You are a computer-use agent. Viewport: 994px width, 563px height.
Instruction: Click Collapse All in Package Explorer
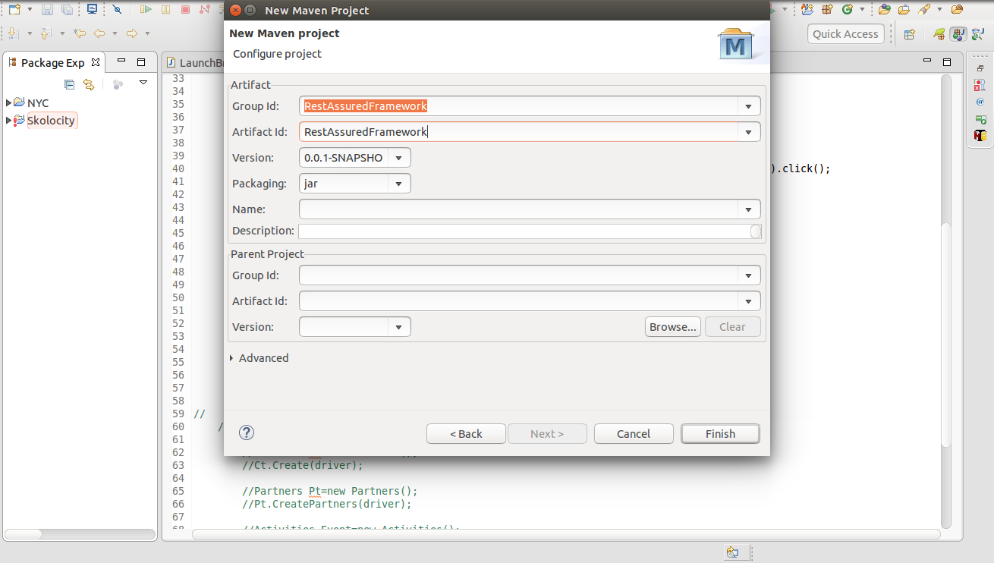[x=70, y=84]
